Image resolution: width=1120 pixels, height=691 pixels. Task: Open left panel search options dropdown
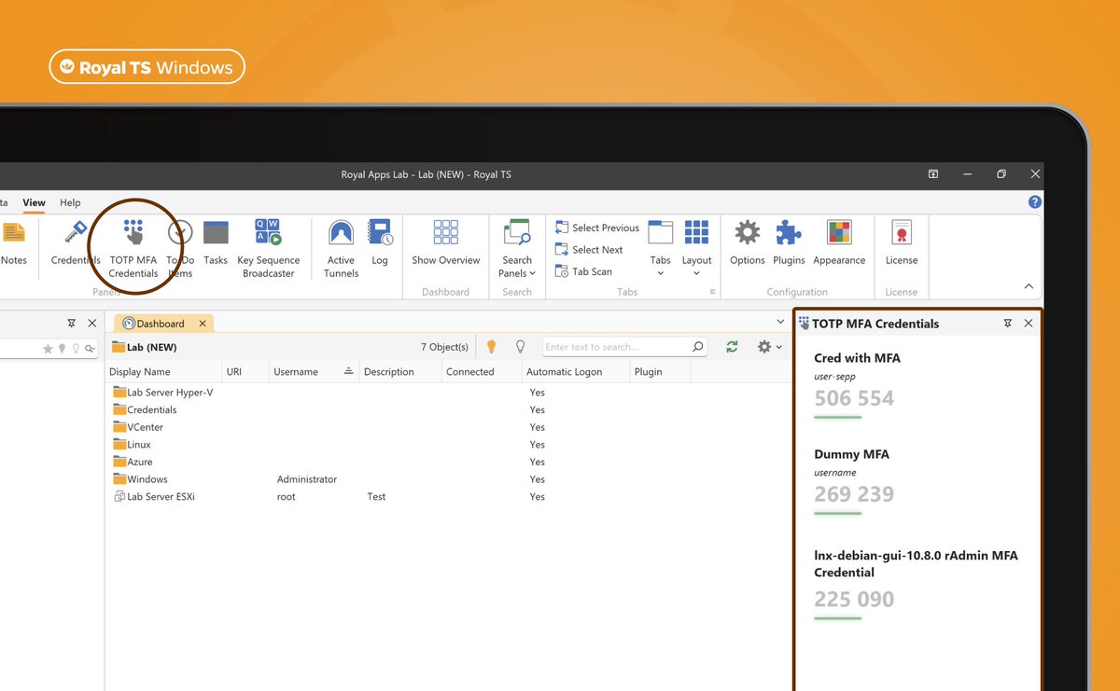[x=91, y=349]
